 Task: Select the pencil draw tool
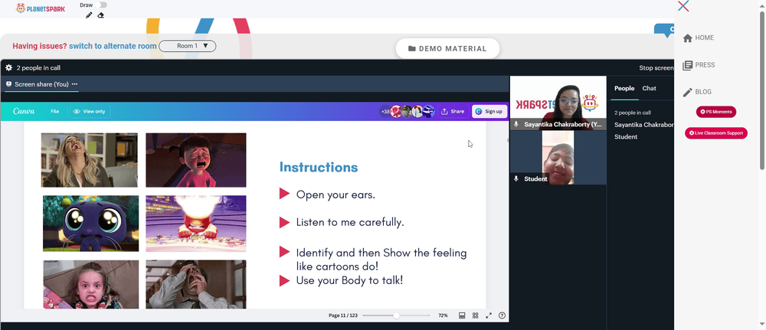[89, 15]
